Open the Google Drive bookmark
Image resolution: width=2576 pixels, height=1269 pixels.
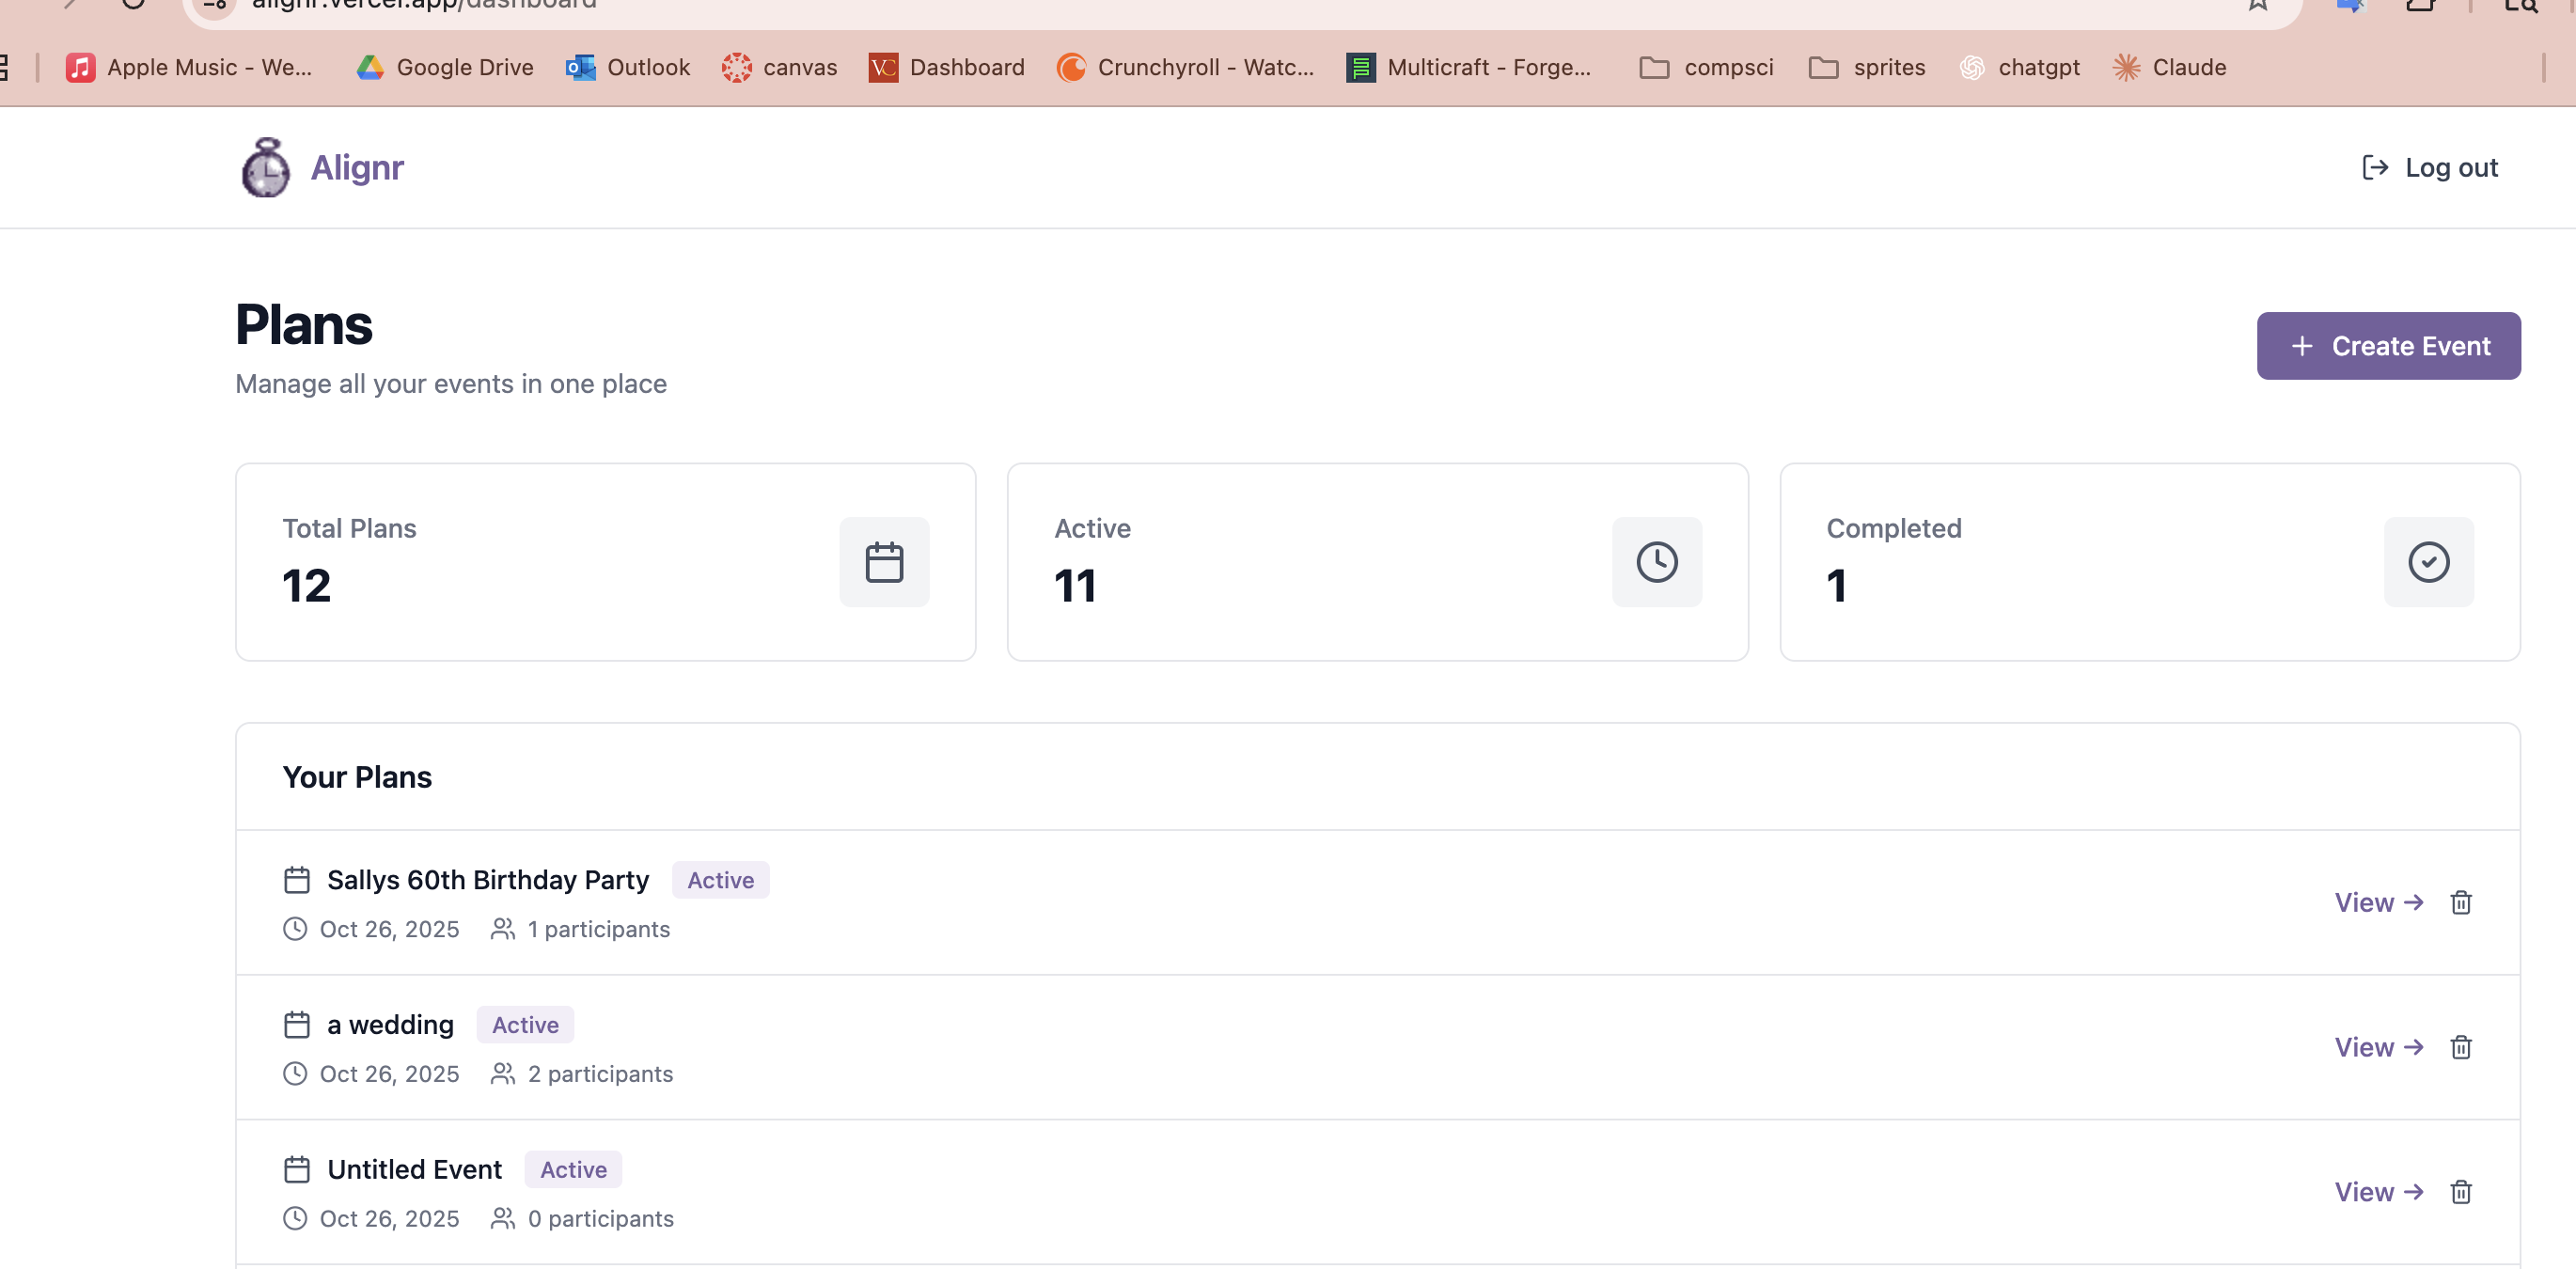pos(445,67)
